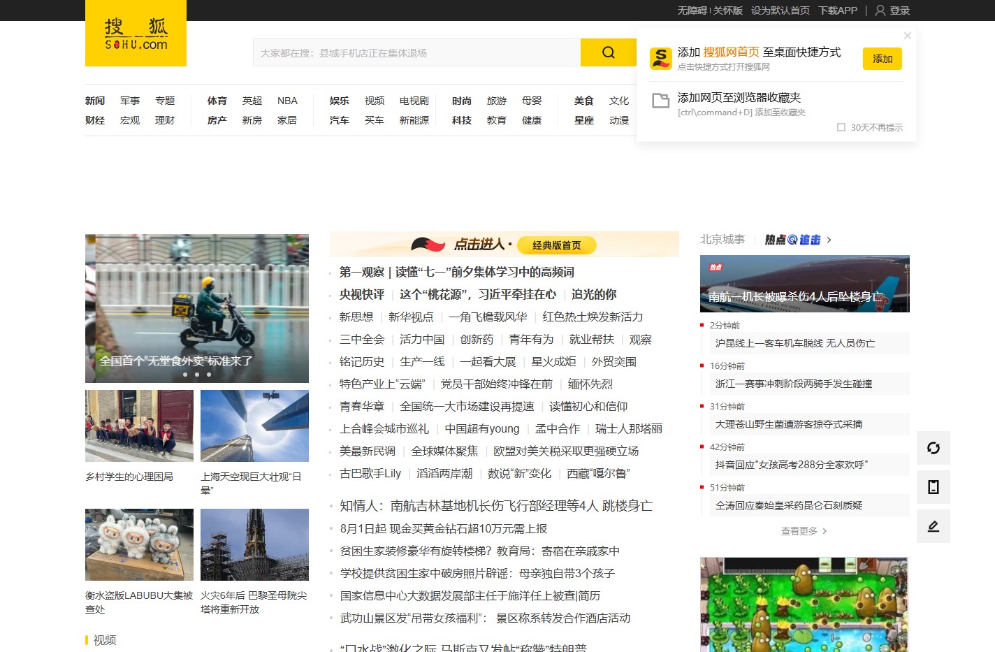Image resolution: width=995 pixels, height=652 pixels.
Task: Open 南航一机长 hot news image
Action: tap(805, 284)
